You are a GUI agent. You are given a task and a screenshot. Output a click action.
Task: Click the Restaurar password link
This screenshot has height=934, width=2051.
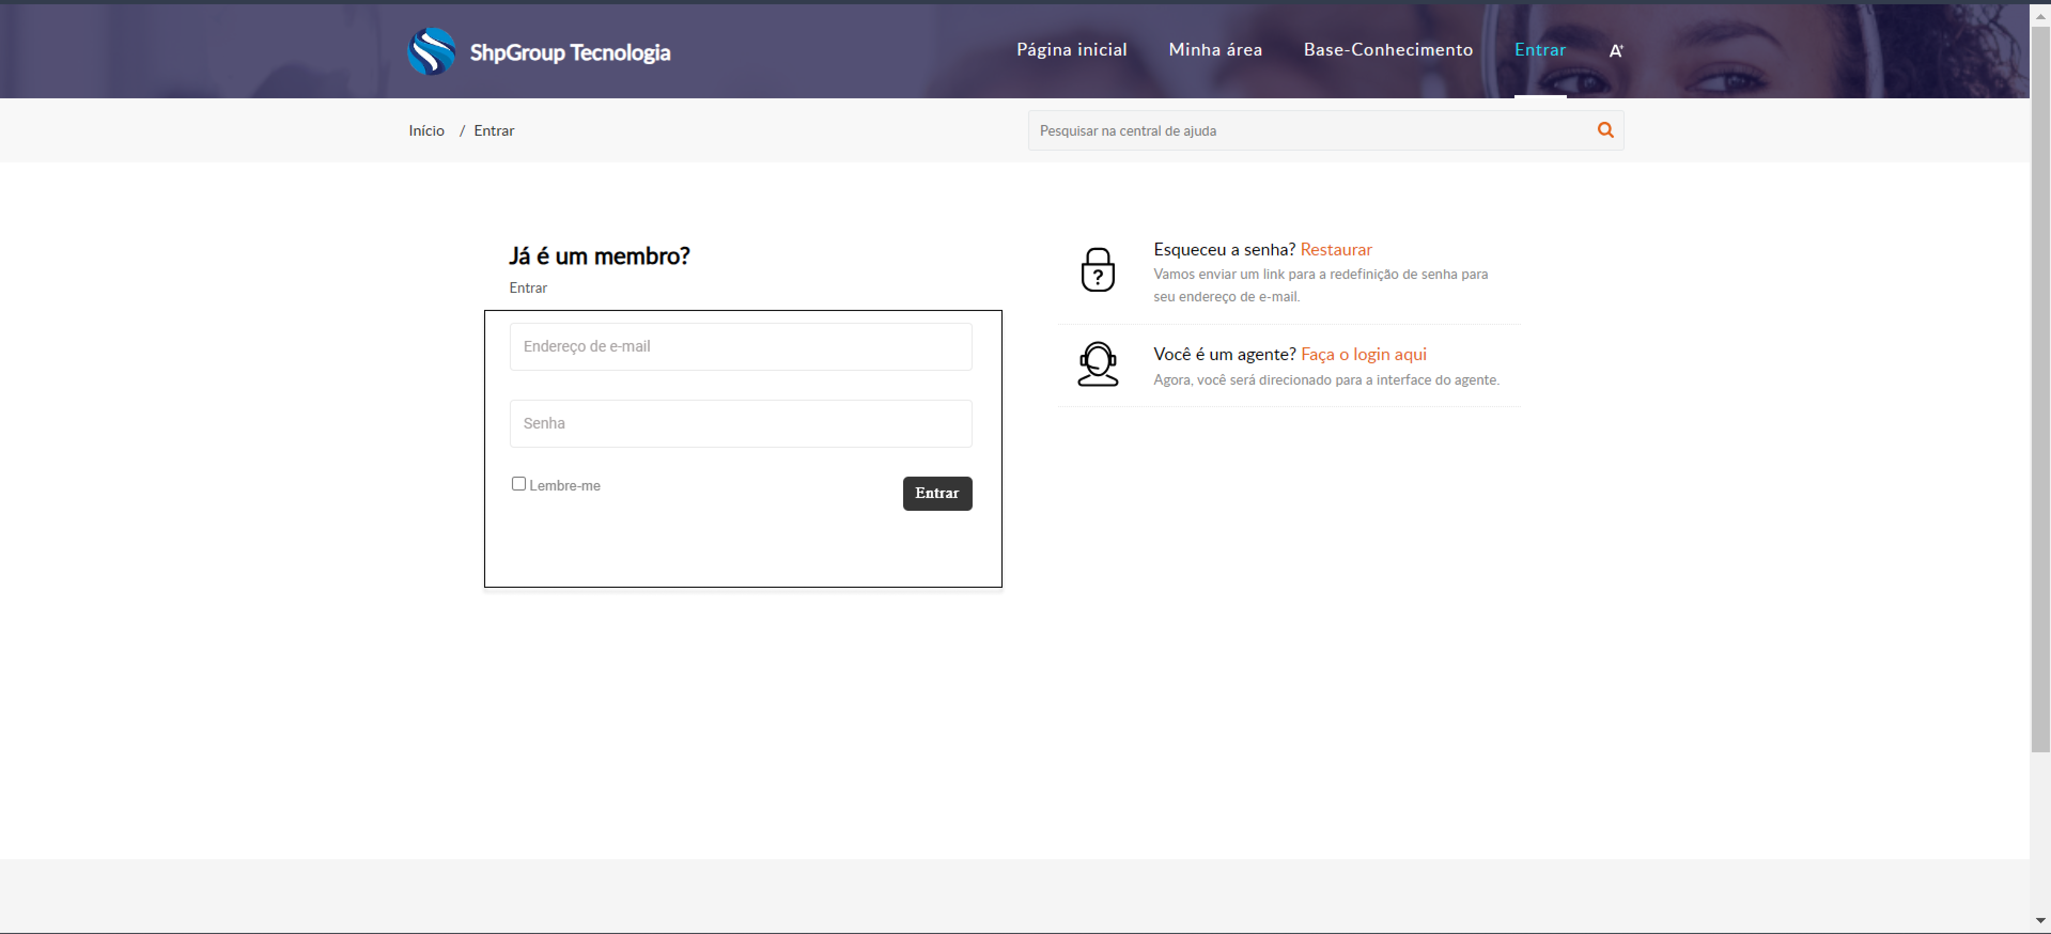(x=1335, y=249)
